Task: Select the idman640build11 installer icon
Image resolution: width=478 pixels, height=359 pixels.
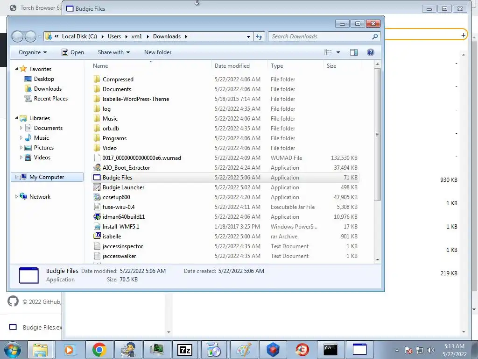Action: [97, 217]
